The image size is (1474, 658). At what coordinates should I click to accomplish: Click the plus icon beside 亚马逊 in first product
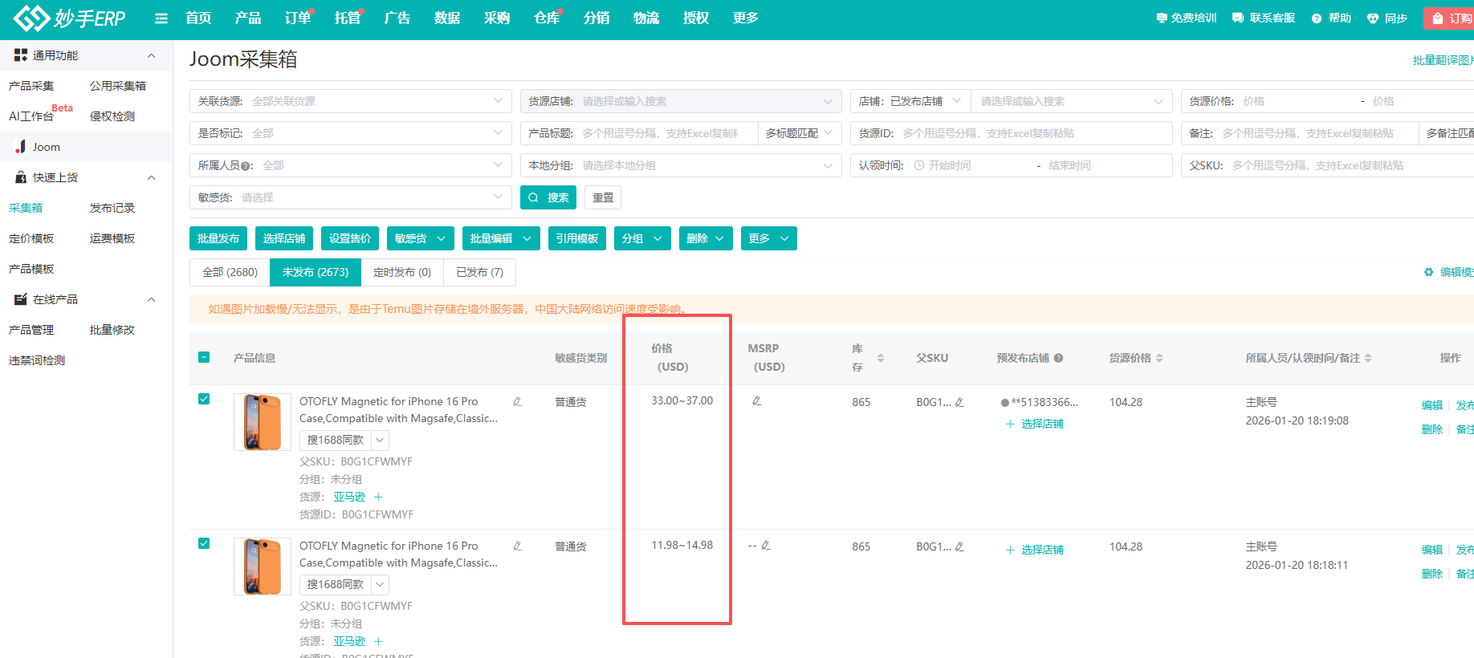pos(379,497)
